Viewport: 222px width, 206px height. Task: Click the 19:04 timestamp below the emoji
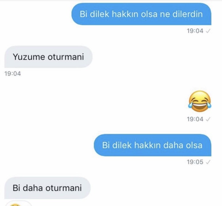click(x=195, y=119)
